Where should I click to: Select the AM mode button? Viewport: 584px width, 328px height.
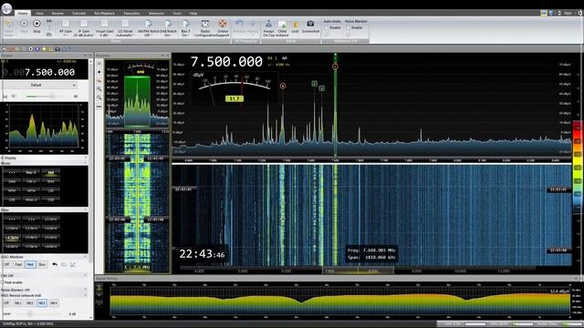(50, 172)
